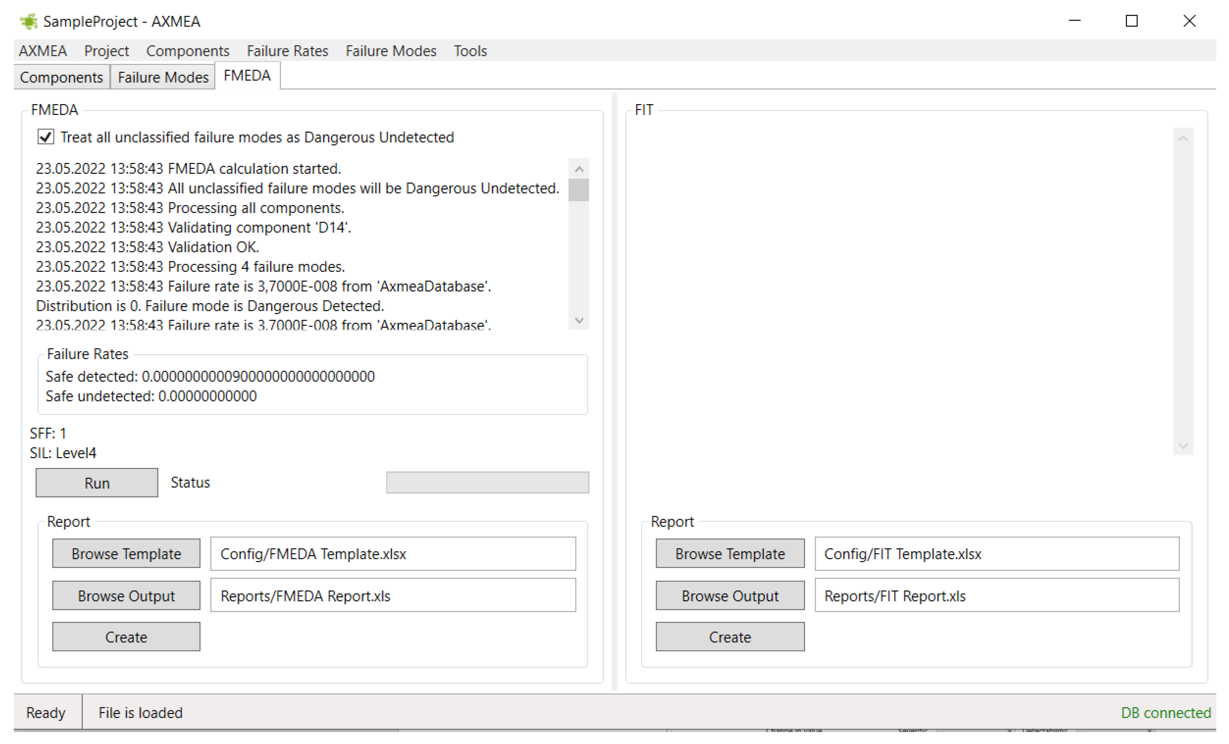Open the Tools menu
The width and height of the screenshot is (1229, 744).
pos(470,51)
